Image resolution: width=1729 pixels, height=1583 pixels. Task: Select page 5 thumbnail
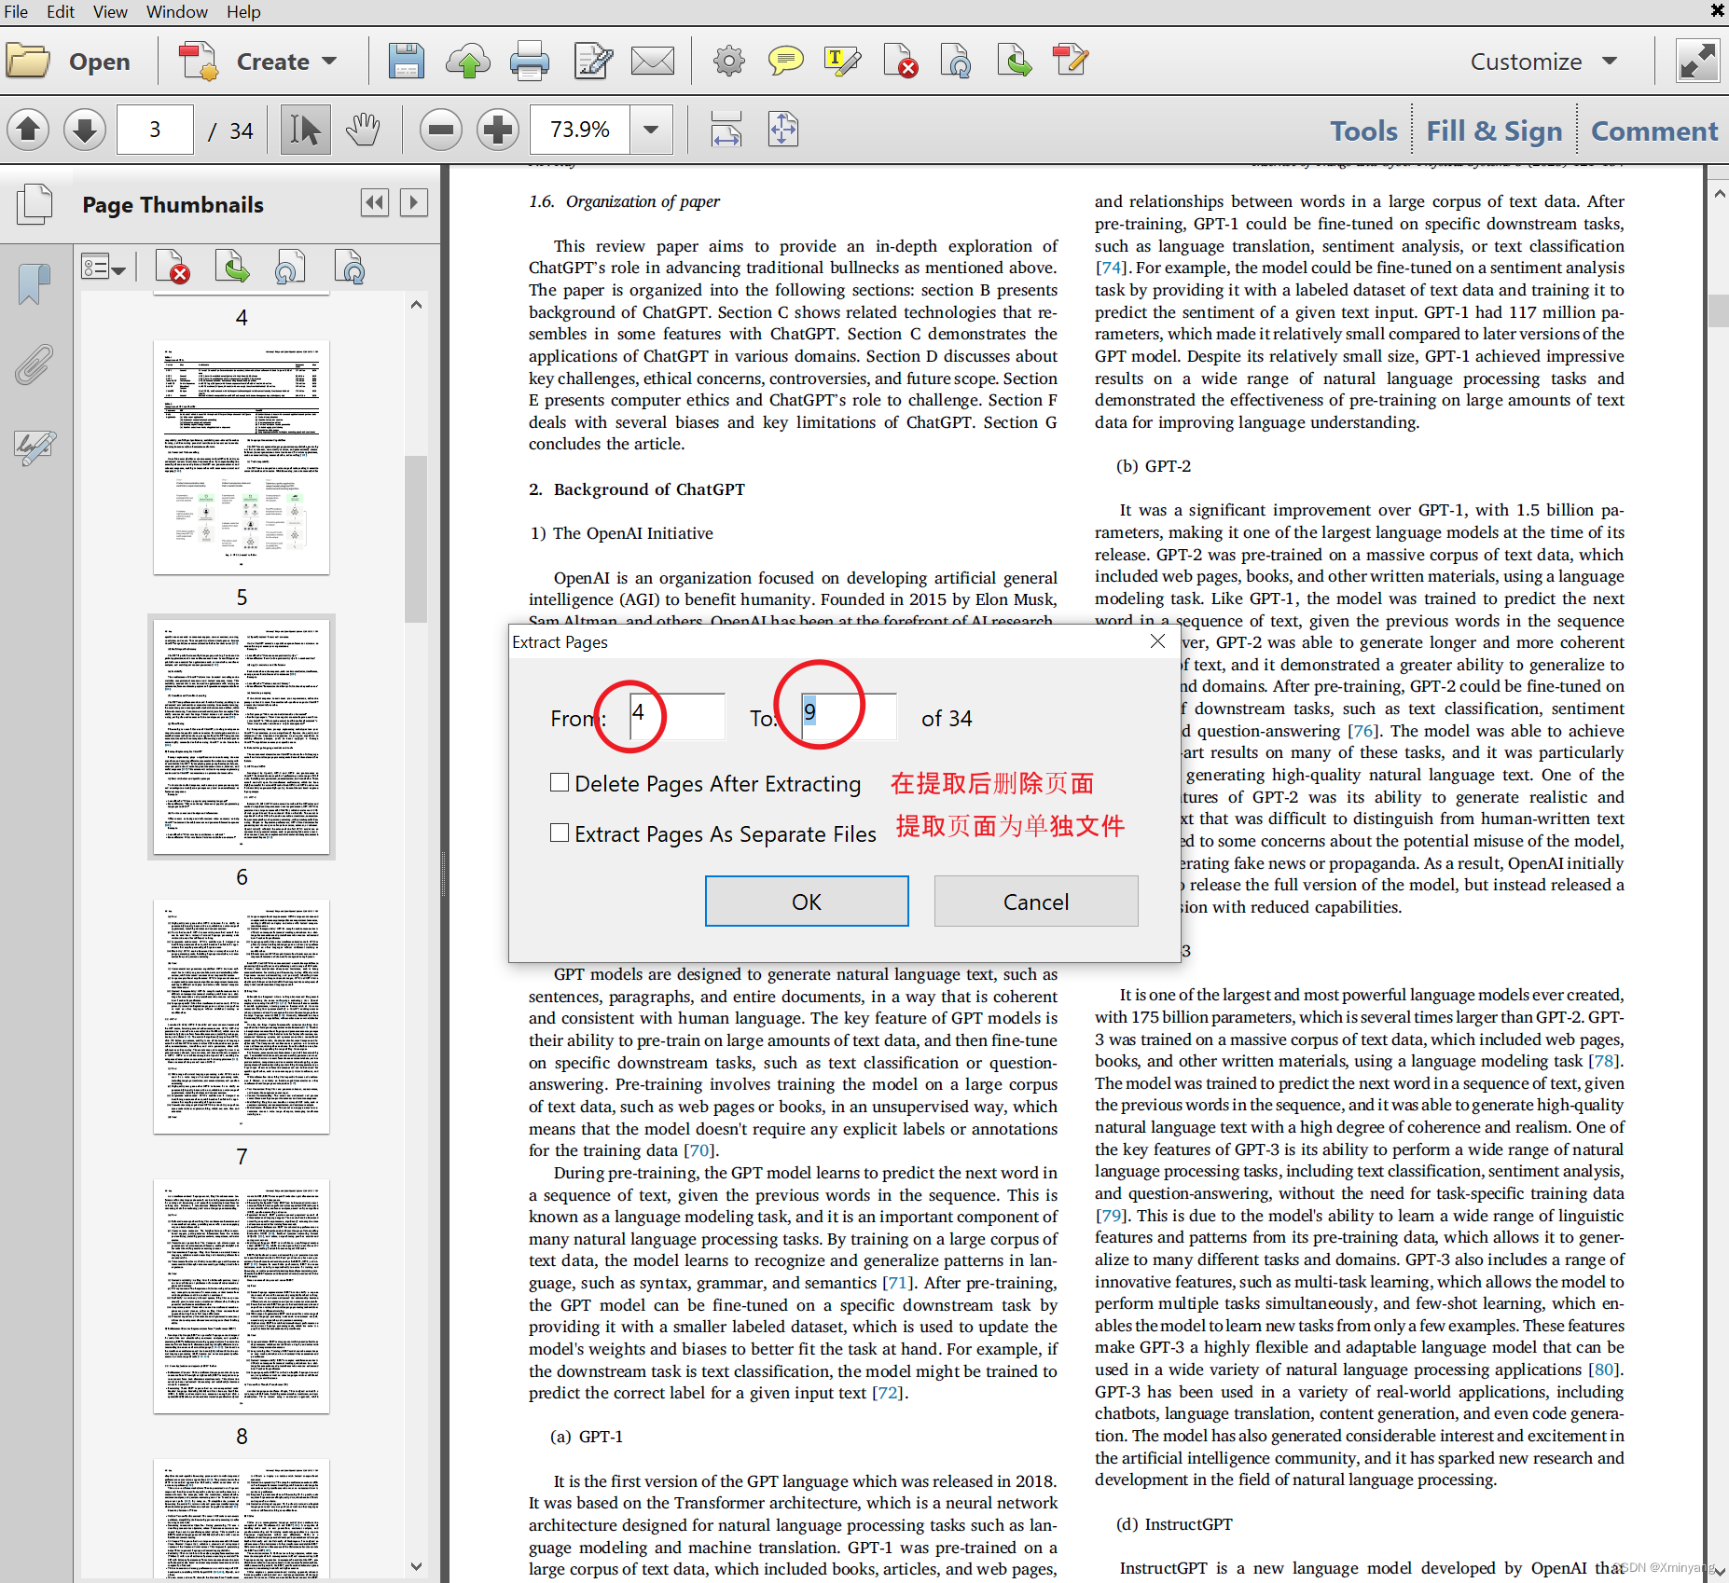(x=242, y=457)
